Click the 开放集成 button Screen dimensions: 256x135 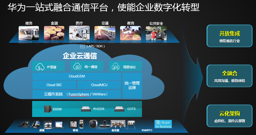click(x=229, y=37)
